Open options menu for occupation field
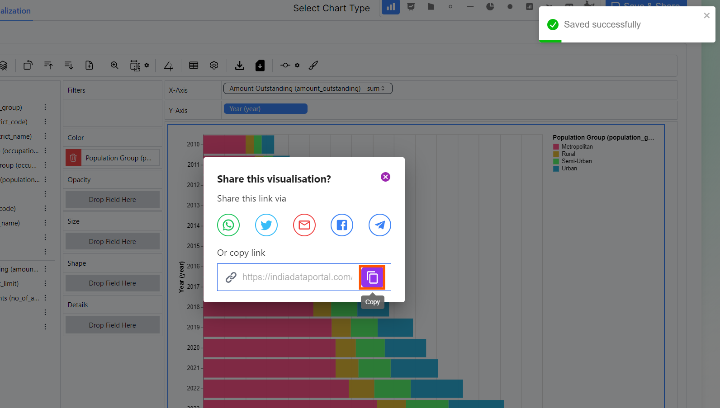The image size is (720, 408). click(x=45, y=151)
